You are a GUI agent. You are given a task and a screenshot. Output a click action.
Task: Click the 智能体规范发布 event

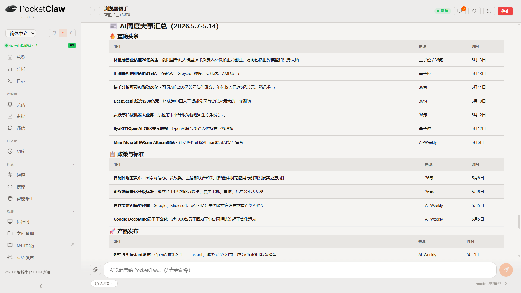click(x=128, y=178)
